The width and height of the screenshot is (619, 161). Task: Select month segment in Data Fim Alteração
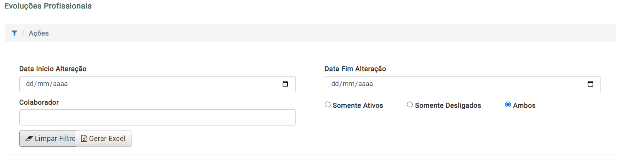click(x=349, y=84)
